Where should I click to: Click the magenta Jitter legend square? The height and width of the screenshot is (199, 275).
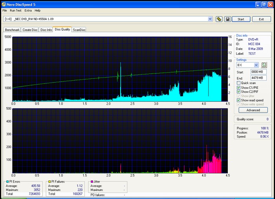[x=92, y=182]
